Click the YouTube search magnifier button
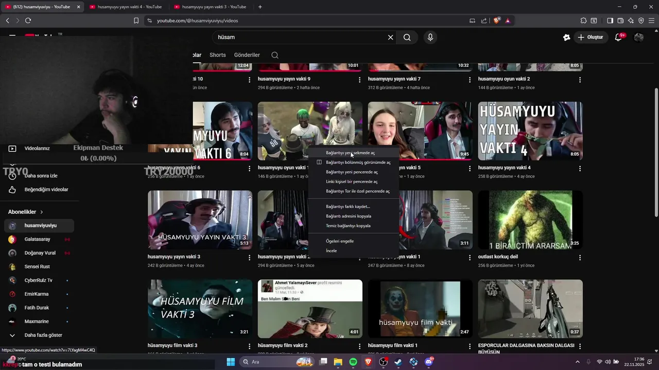Viewport: 659px width, 370px height. [x=407, y=38]
